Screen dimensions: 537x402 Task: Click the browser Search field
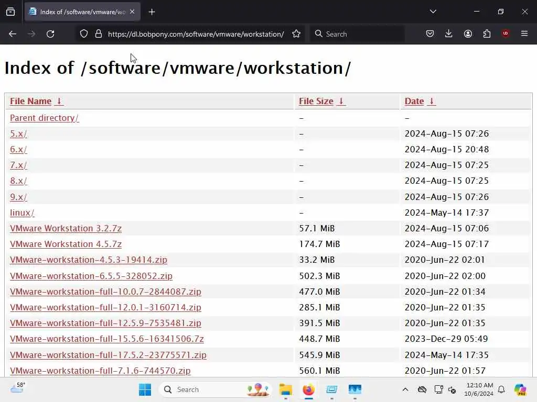(357, 34)
